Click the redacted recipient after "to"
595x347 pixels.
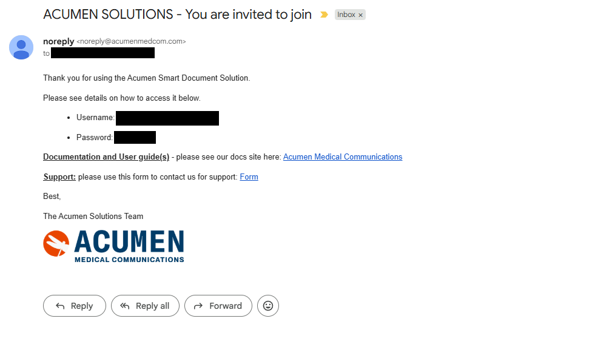[103, 53]
